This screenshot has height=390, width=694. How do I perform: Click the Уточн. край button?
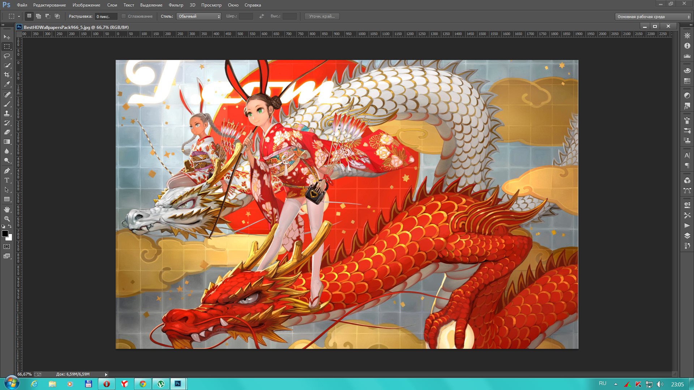(322, 16)
